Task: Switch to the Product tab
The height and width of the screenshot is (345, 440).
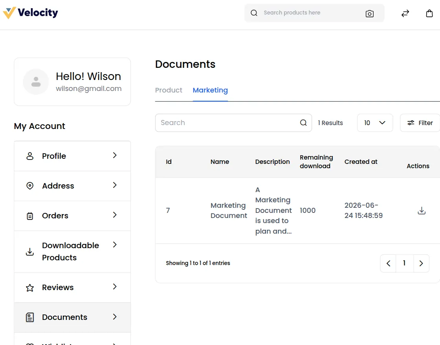Action: (x=169, y=90)
